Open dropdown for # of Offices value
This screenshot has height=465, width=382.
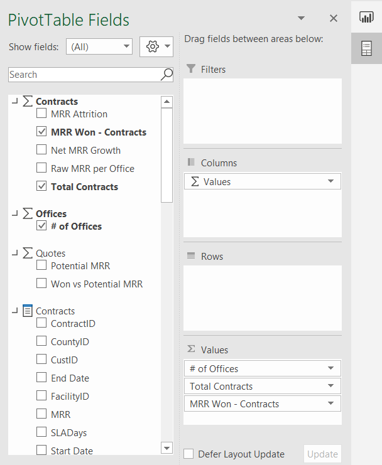330,368
